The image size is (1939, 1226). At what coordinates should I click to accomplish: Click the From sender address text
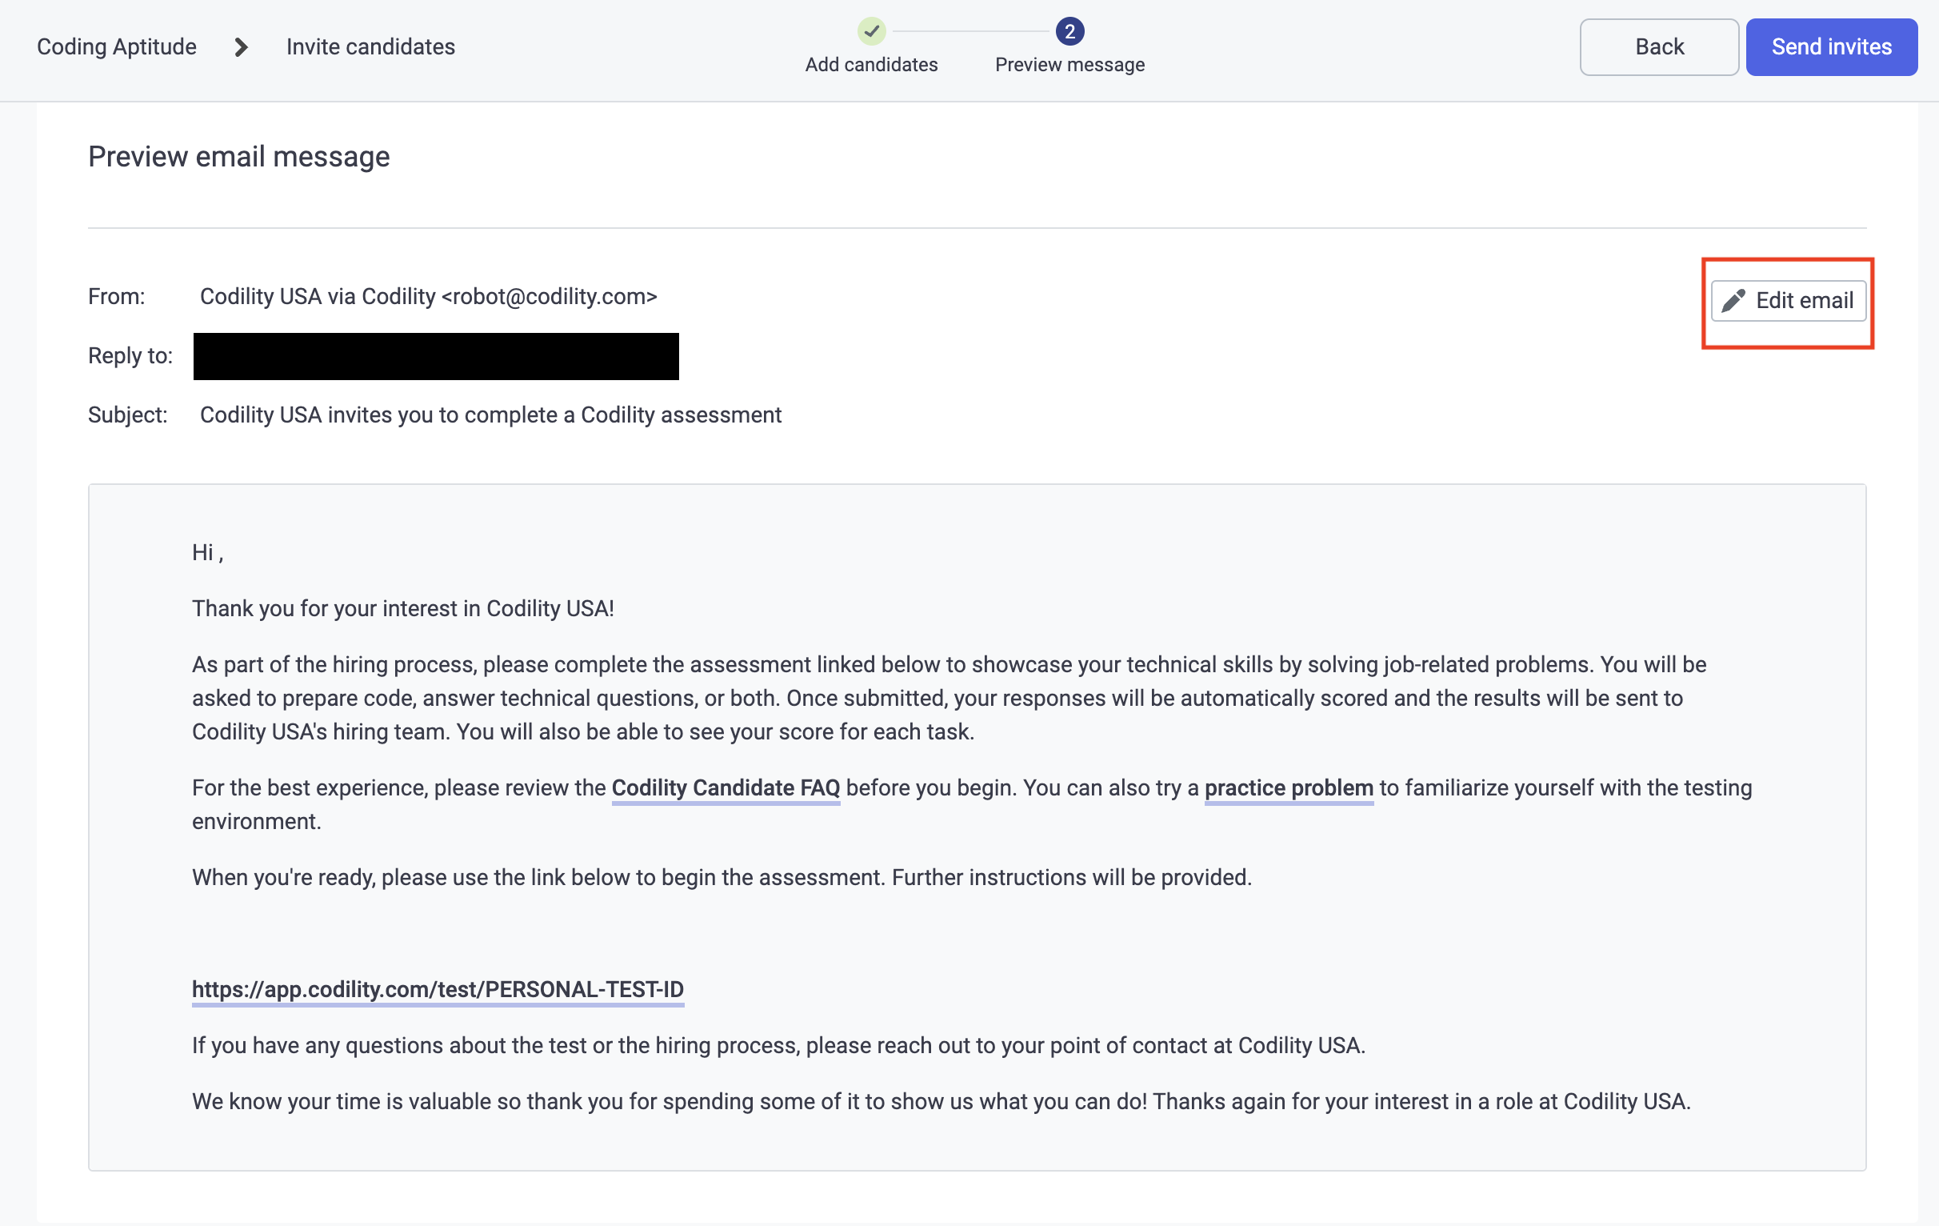pos(429,296)
